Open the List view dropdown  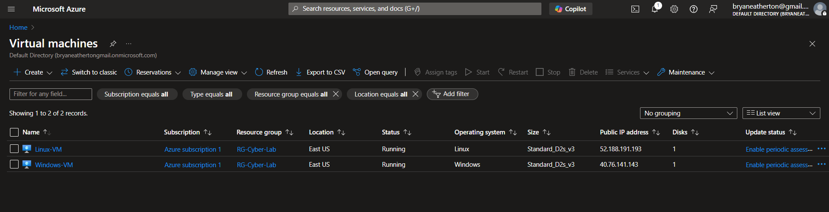781,113
